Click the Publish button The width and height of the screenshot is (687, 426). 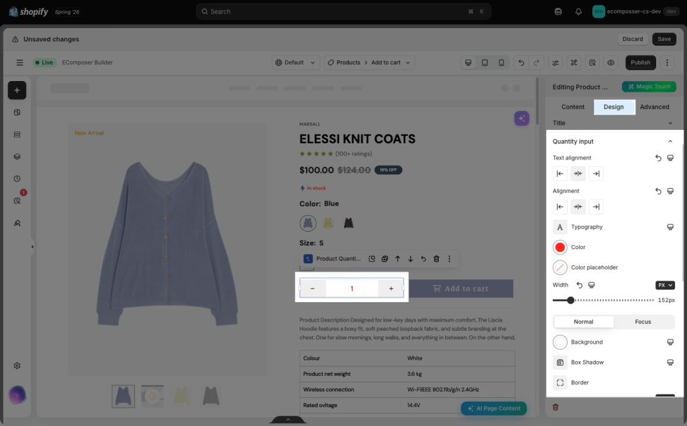[x=640, y=62]
